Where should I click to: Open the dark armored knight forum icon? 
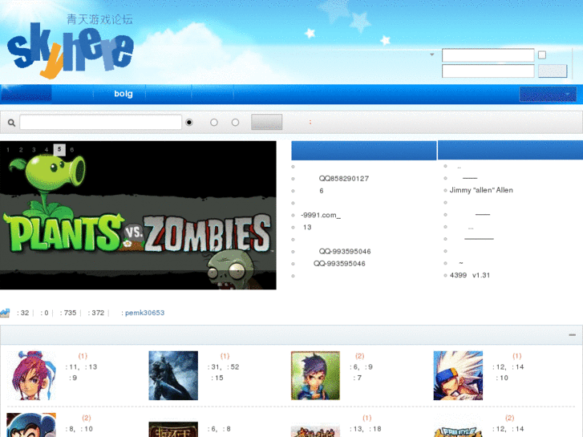coord(173,375)
